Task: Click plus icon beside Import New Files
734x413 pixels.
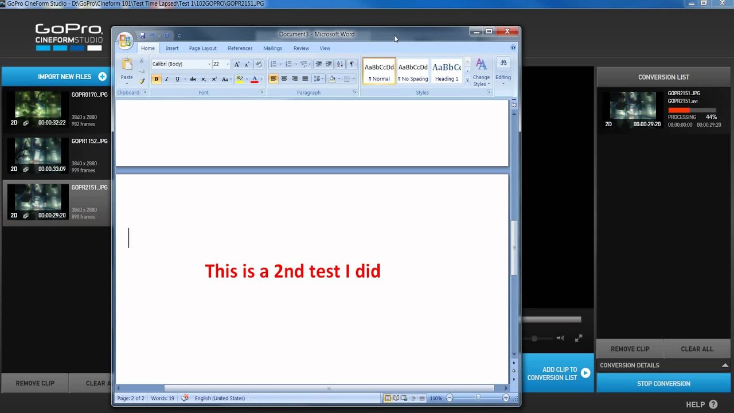Action: [102, 77]
